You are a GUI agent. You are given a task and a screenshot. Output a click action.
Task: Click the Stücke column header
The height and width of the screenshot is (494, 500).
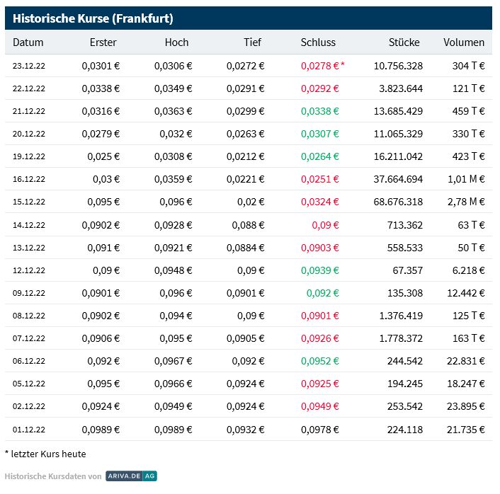[x=404, y=42]
